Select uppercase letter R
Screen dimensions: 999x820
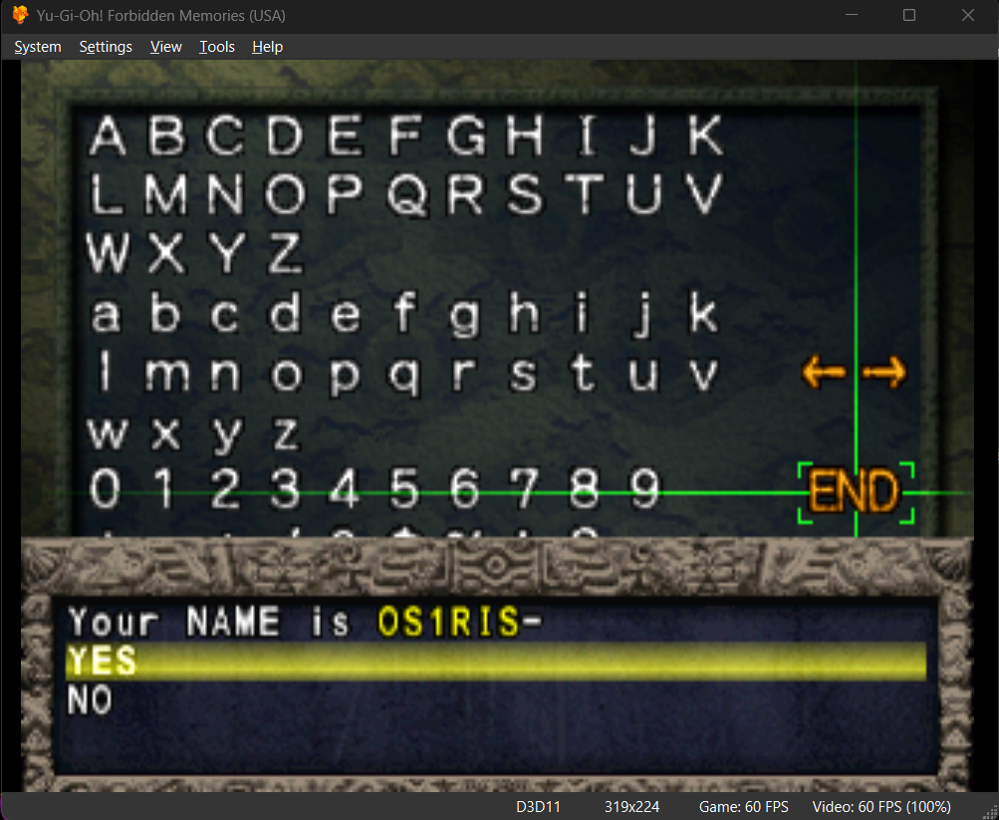(x=464, y=193)
